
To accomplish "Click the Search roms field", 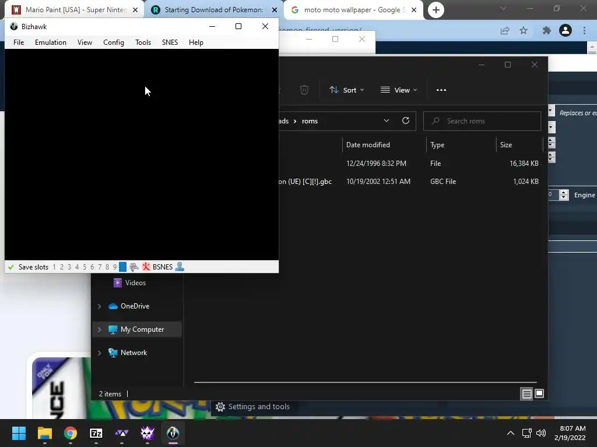I will click(482, 121).
